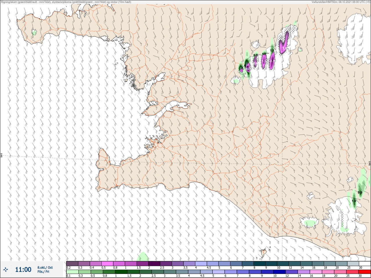Viewport: 371px width, 278px height.
Task: Select the light lavender 4 swatch in upper legend
Action: (x=201, y=263)
